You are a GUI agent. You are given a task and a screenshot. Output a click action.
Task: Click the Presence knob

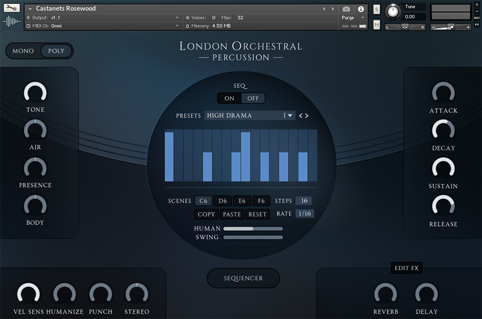pyautogui.click(x=35, y=168)
